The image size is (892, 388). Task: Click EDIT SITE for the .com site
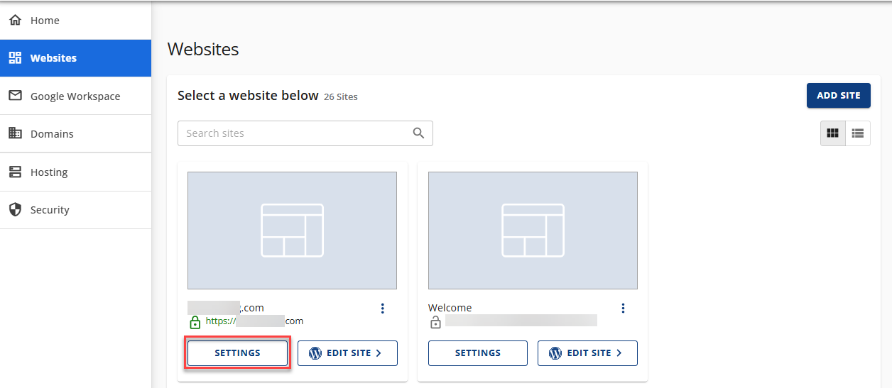point(347,353)
